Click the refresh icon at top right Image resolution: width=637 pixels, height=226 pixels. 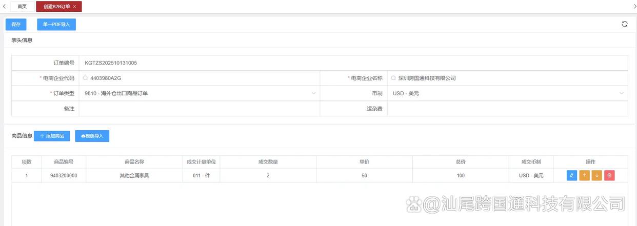coord(625,24)
